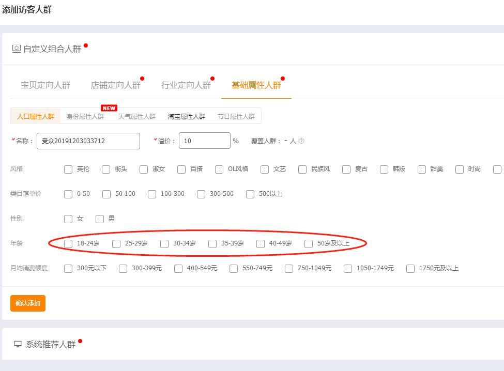
Task: Switch to the 宝贝定向人群 tab
Action: pos(45,85)
